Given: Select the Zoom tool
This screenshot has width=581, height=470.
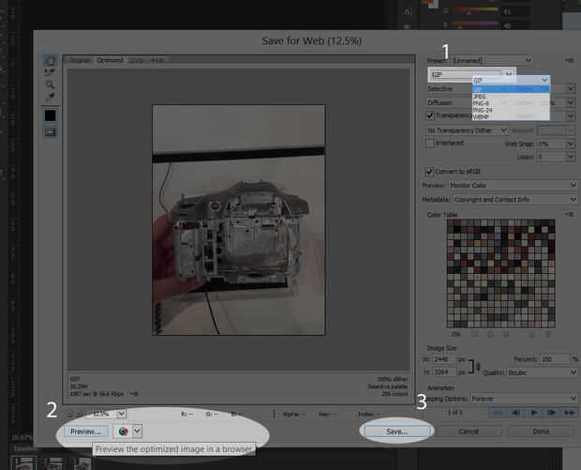Looking at the screenshot, I should pos(50,83).
